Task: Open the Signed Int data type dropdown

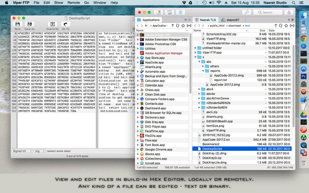Action: tap(22, 151)
